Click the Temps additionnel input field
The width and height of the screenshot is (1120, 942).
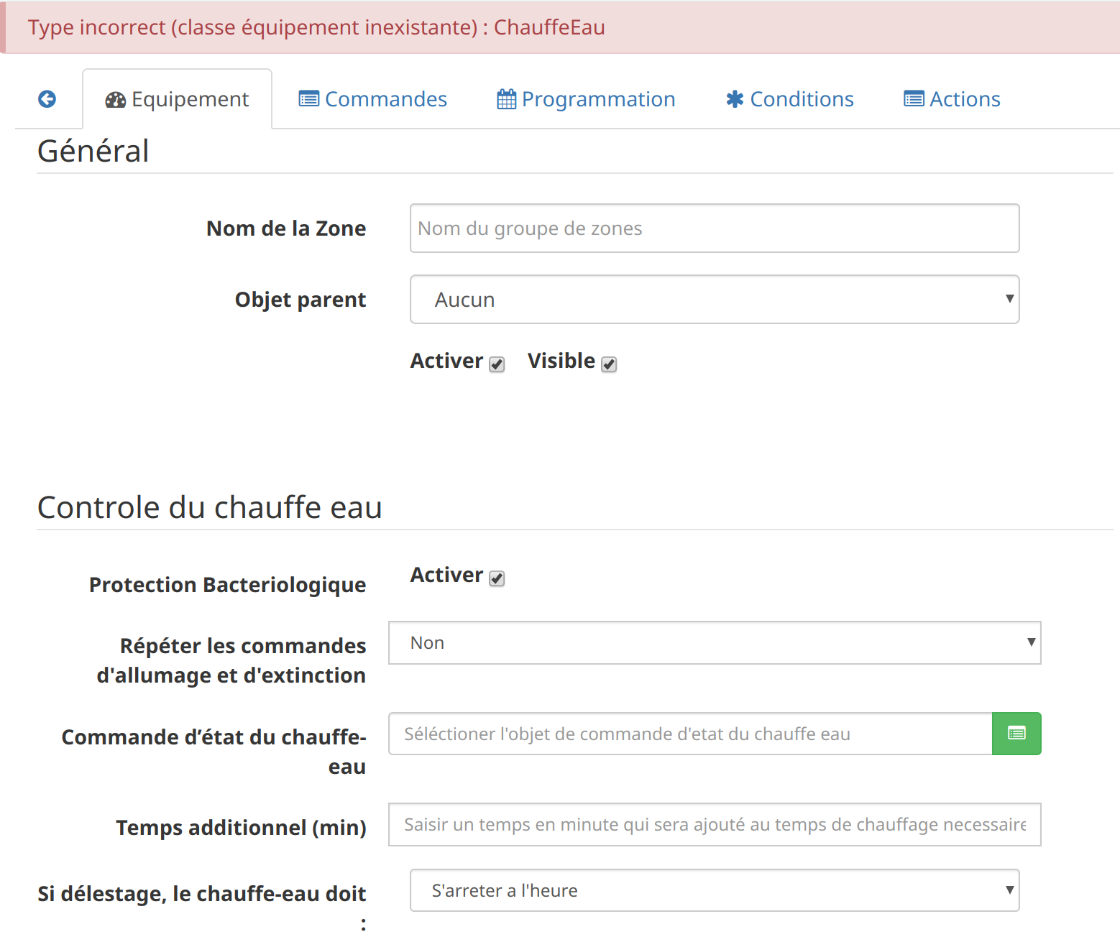[715, 824]
